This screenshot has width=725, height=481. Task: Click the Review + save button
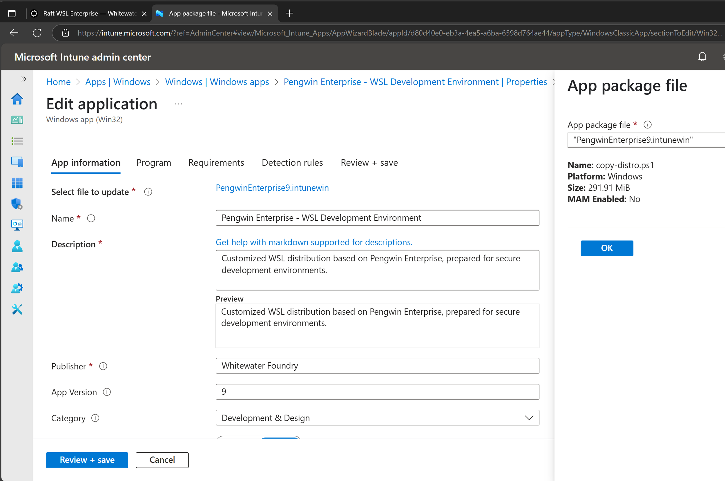(87, 460)
